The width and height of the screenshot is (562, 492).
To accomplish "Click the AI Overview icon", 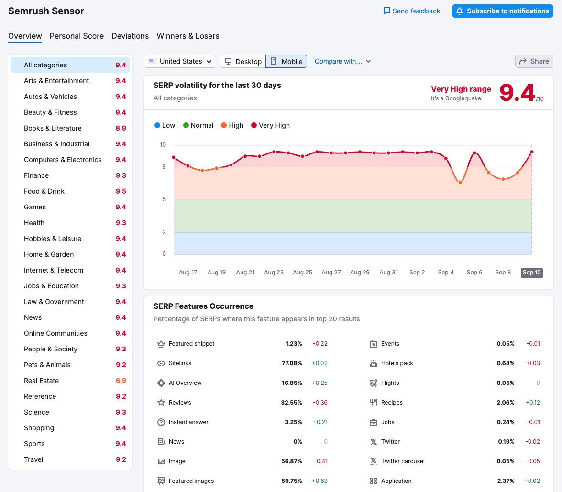I will coord(160,383).
